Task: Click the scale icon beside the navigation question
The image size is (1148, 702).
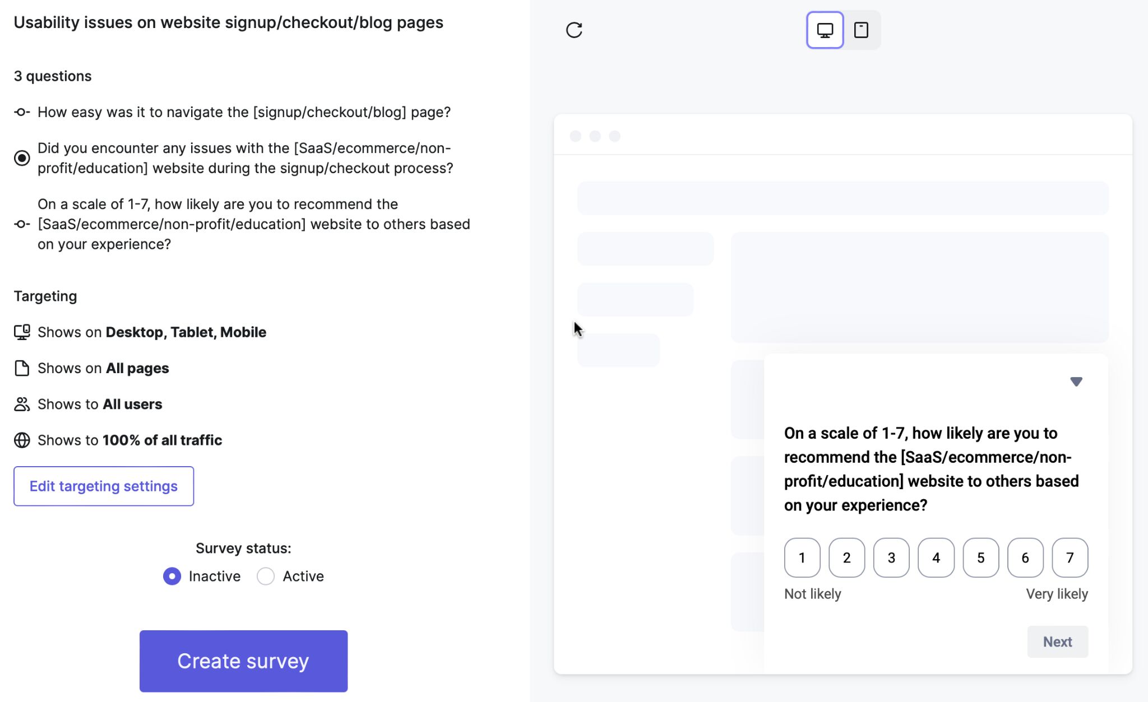Action: click(21, 112)
